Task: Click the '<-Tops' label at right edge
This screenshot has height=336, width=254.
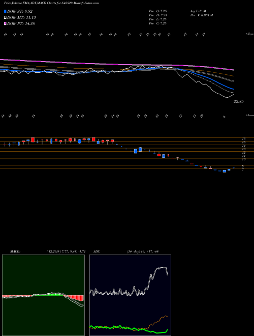Action: [x=250, y=34]
